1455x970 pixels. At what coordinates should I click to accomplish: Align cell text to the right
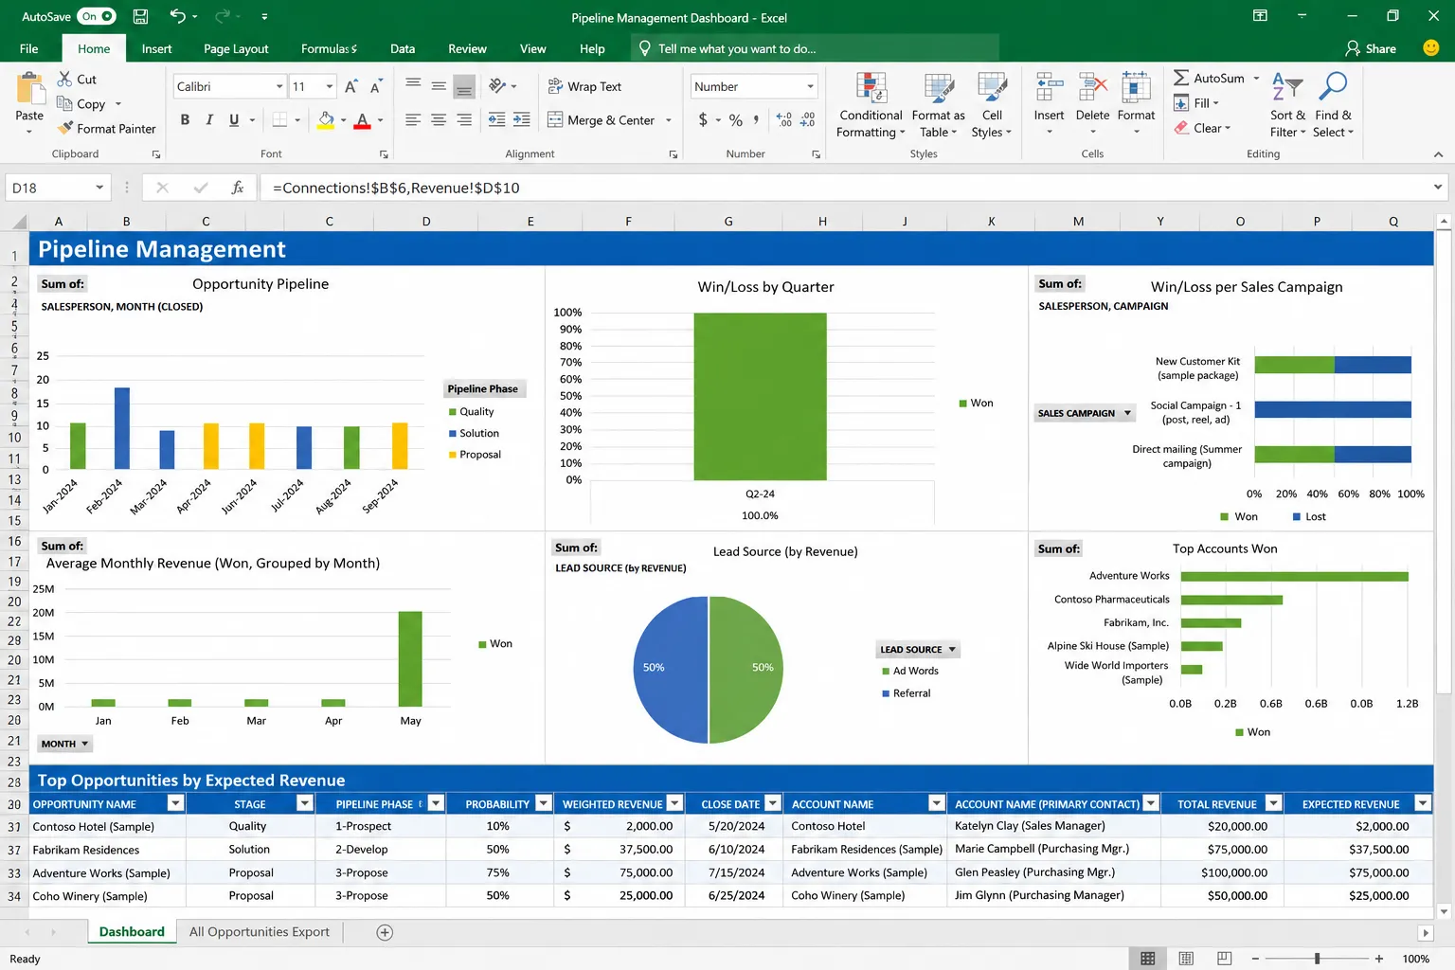click(x=464, y=120)
